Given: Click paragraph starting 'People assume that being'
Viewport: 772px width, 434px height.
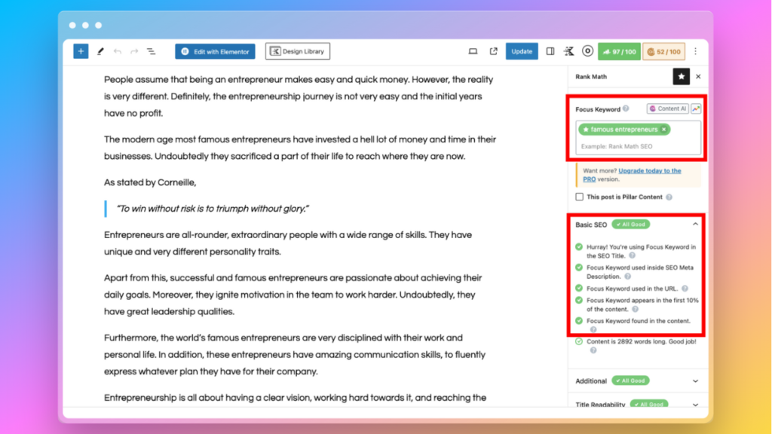Looking at the screenshot, I should tap(299, 96).
